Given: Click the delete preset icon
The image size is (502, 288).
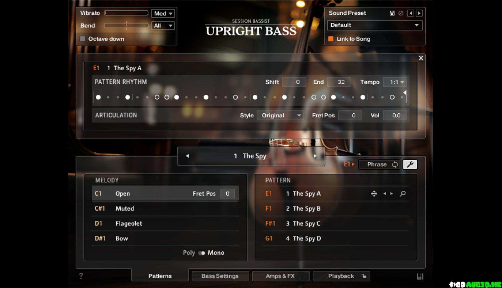Looking at the screenshot, I should tap(401, 13).
